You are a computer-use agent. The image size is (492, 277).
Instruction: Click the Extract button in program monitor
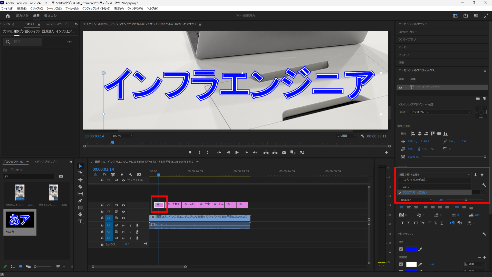(x=275, y=152)
